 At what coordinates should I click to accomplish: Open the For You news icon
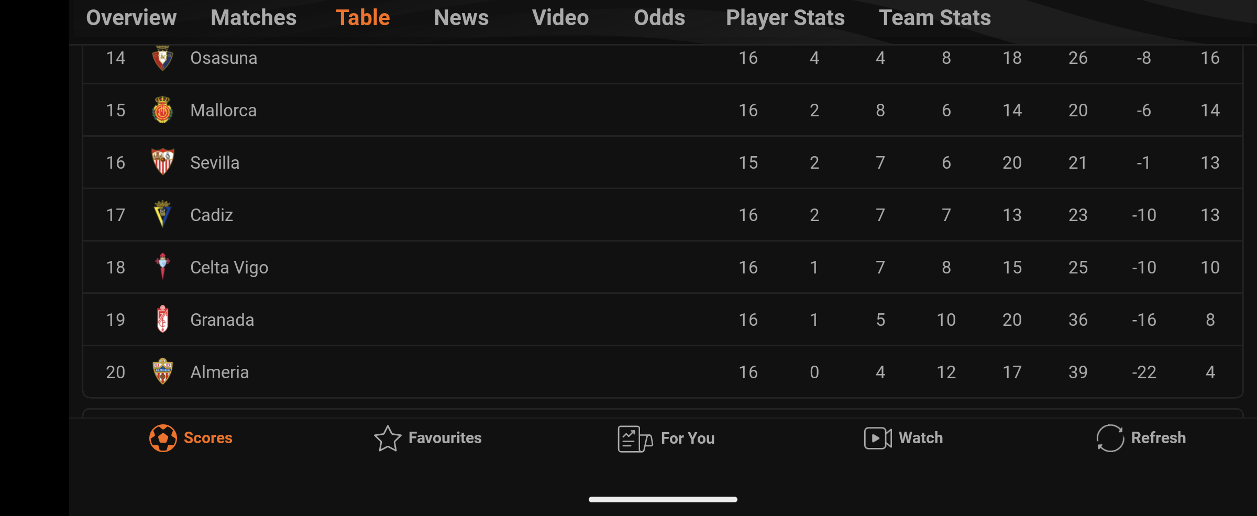coord(635,439)
